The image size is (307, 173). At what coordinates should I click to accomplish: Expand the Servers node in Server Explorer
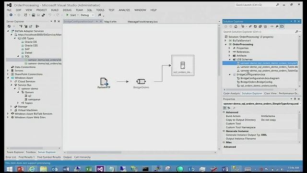tap(8, 71)
